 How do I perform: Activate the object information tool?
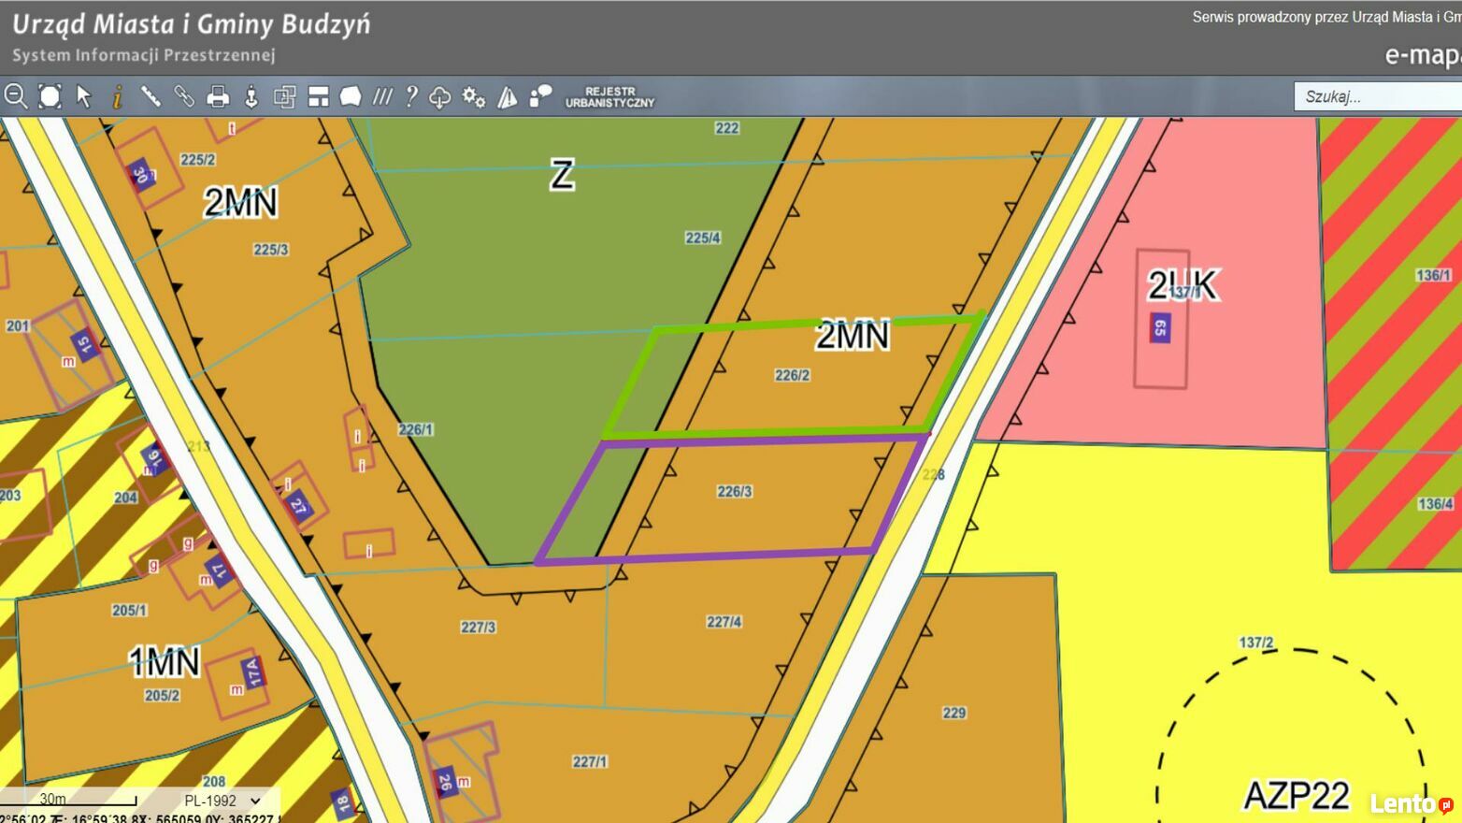(117, 96)
